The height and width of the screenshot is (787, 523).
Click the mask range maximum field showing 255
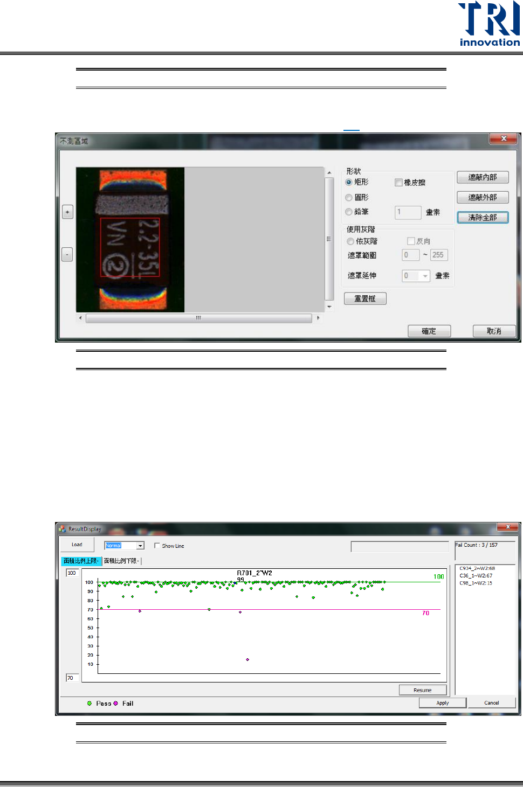[439, 255]
